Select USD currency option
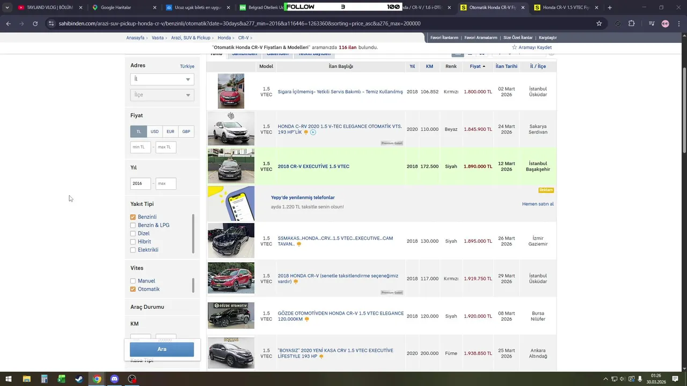Viewport: 687px width, 386px height. (x=155, y=131)
